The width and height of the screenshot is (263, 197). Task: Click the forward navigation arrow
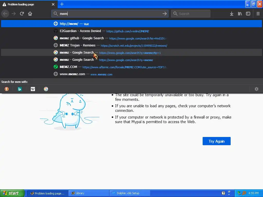14,14
